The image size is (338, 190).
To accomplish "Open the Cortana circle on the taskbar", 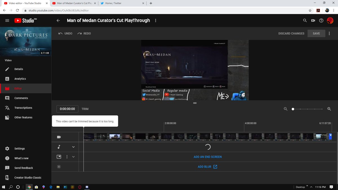I will [18, 187].
